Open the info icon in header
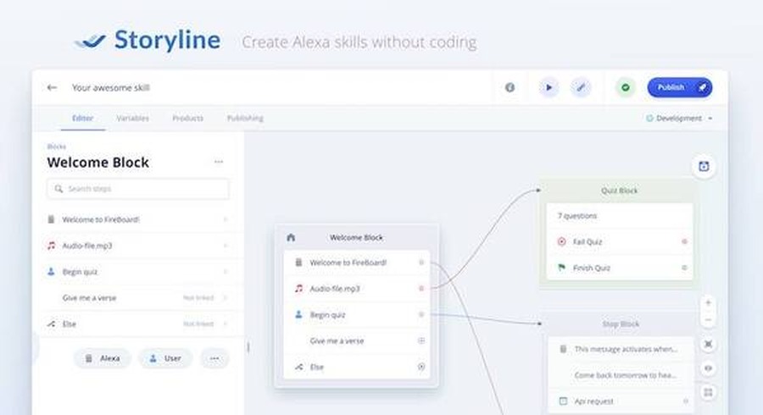 click(510, 87)
